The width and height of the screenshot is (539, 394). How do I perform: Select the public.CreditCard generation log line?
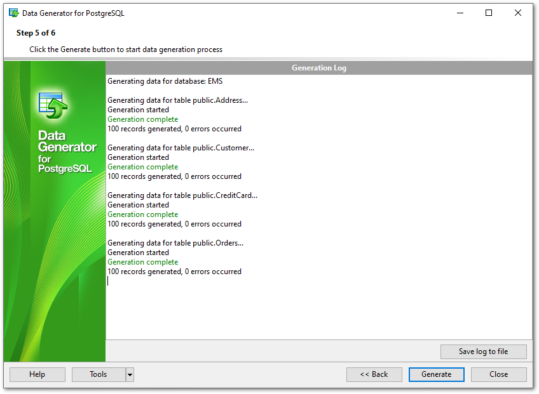click(x=182, y=195)
